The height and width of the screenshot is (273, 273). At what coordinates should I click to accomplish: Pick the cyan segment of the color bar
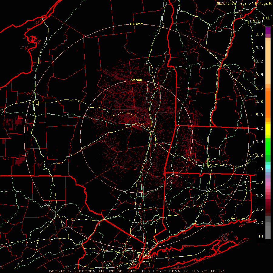[x=268, y=167]
